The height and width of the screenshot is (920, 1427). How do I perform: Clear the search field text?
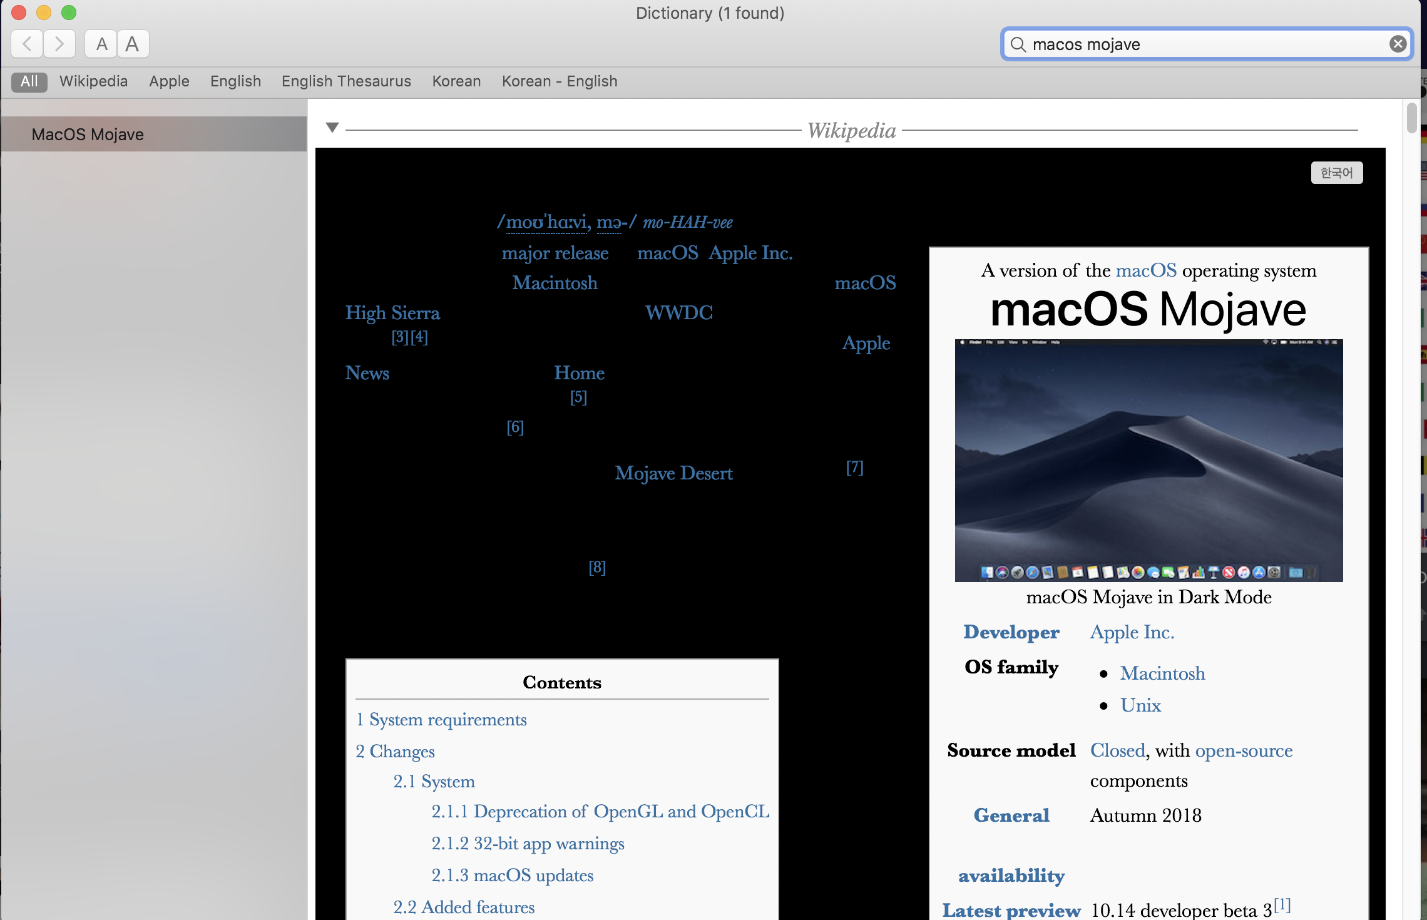click(1398, 44)
